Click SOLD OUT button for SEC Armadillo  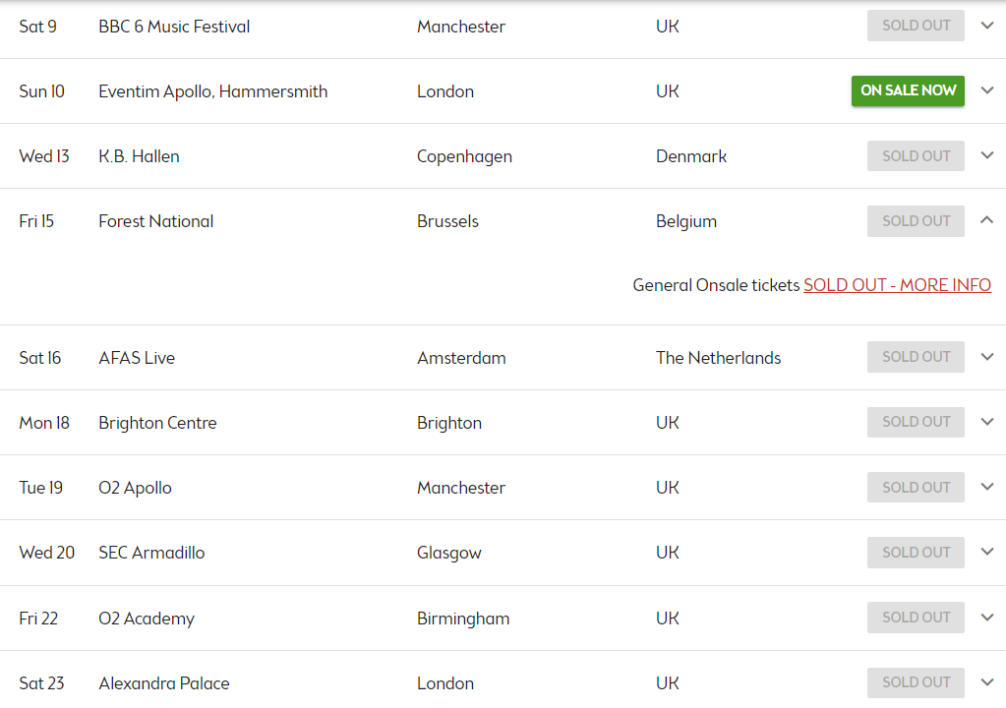tap(916, 553)
